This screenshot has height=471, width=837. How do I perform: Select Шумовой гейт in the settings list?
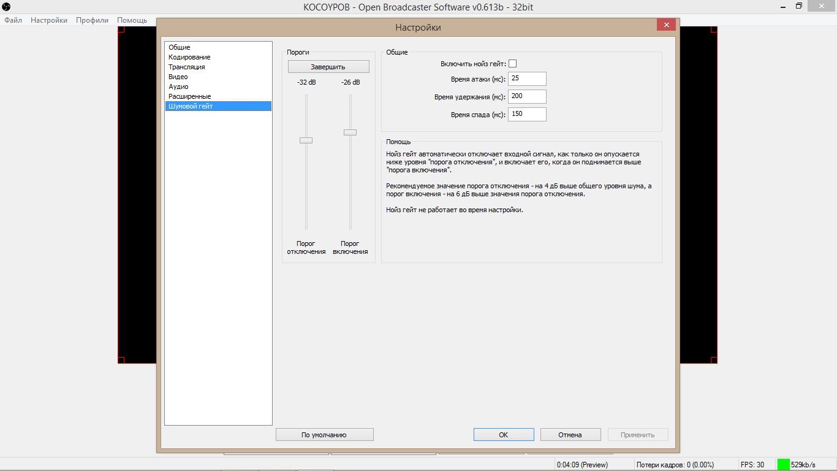[x=218, y=106]
